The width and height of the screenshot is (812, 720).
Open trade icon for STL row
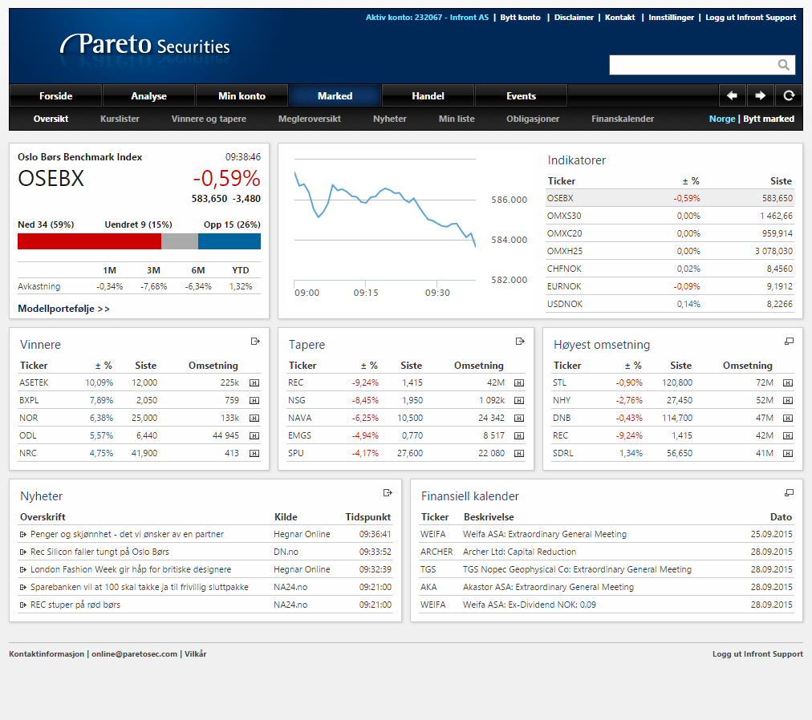click(788, 383)
